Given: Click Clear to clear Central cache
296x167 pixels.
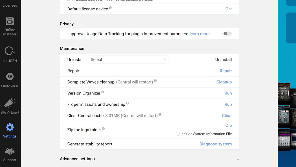Looking at the screenshot, I should click(227, 116).
